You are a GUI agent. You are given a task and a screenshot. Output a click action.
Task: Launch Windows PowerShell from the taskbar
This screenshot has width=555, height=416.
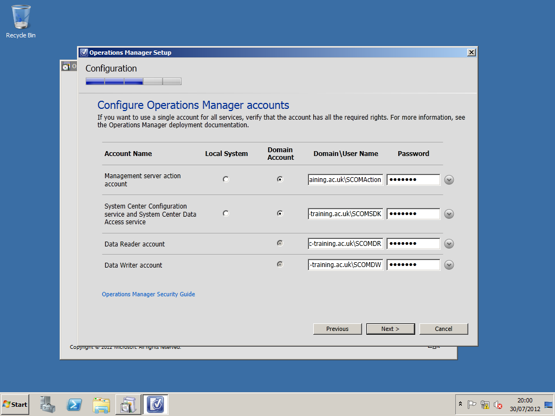click(x=74, y=404)
